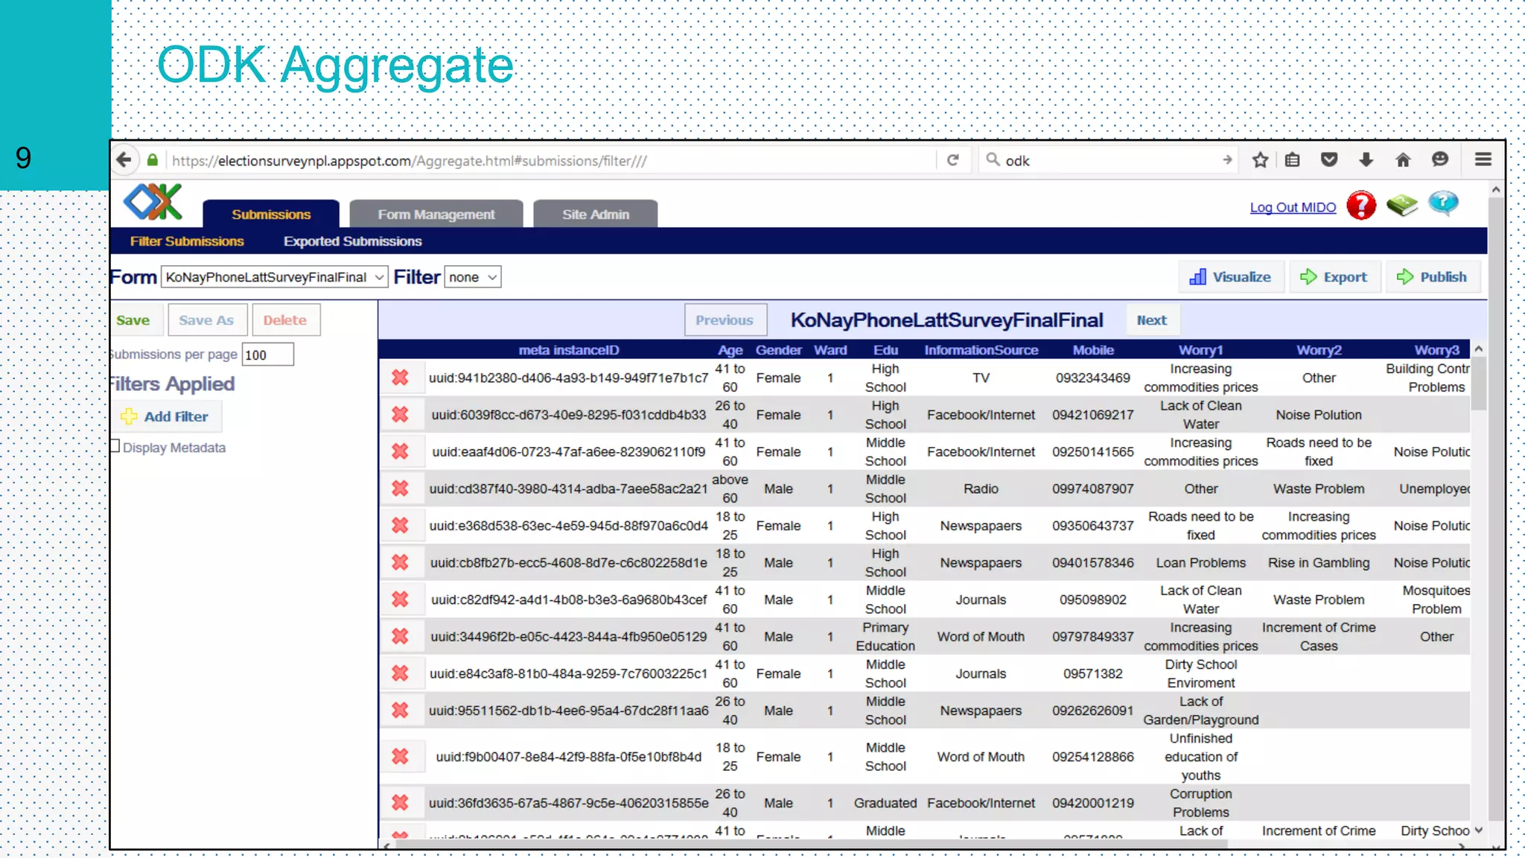Screen dimensions: 1525x858
Task: Click the table vertical scrollbar thumb
Action: point(1478,383)
